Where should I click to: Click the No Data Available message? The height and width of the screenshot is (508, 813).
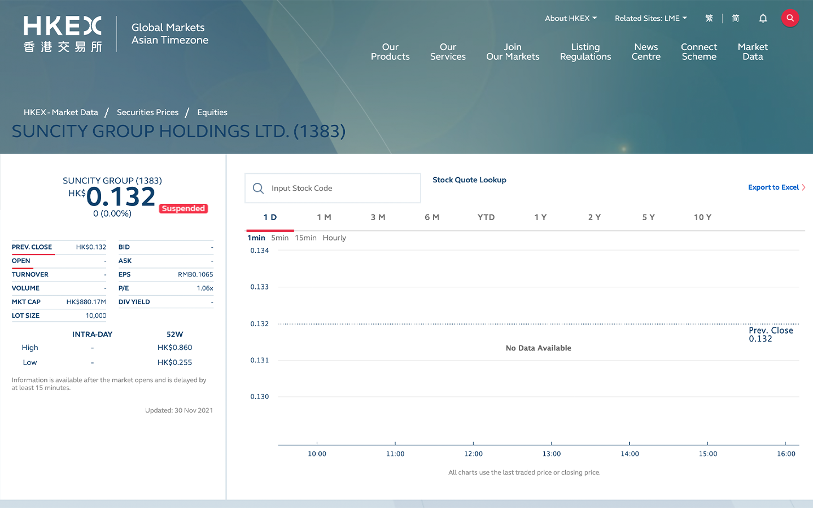coord(538,348)
